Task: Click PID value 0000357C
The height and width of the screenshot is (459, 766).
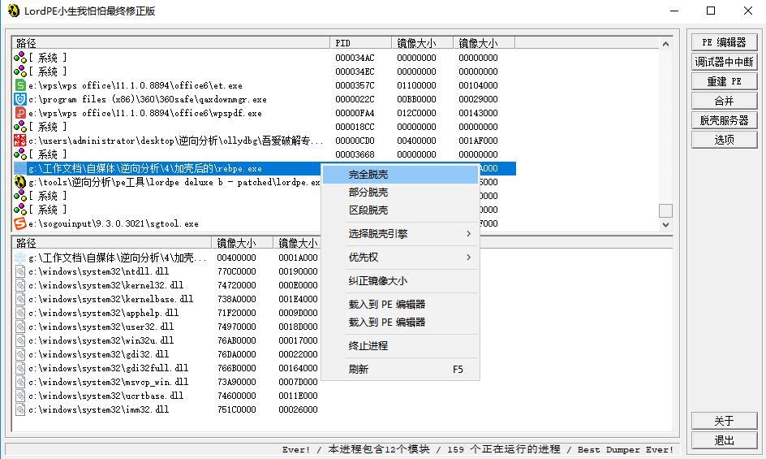Action: click(x=355, y=85)
